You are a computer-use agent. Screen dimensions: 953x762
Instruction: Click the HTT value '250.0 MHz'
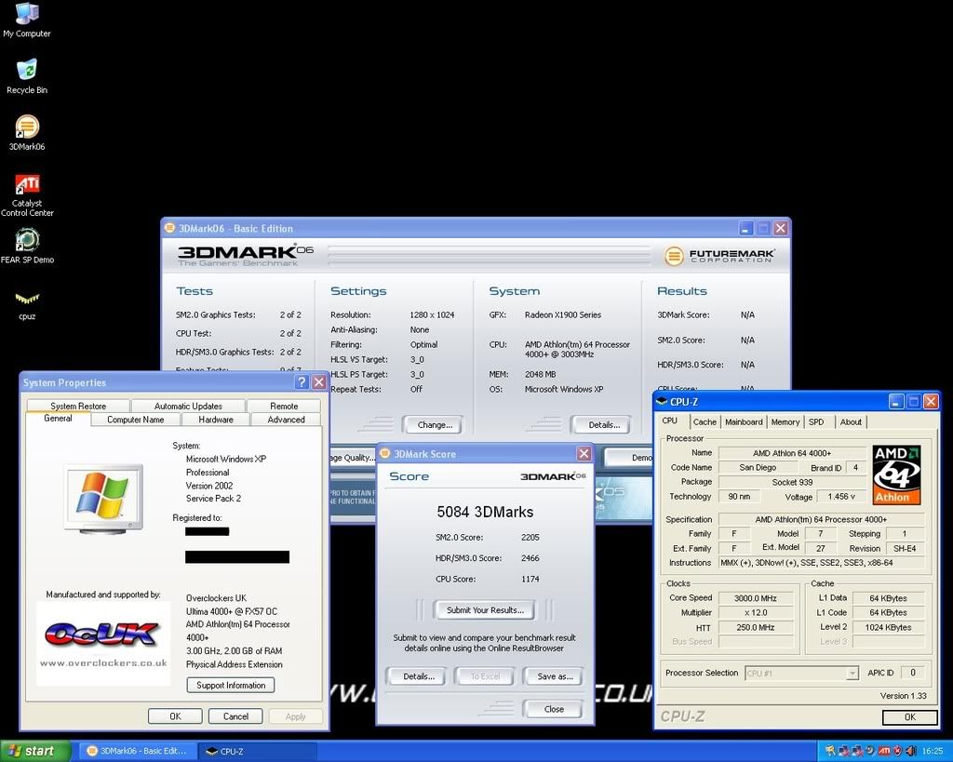pos(756,627)
